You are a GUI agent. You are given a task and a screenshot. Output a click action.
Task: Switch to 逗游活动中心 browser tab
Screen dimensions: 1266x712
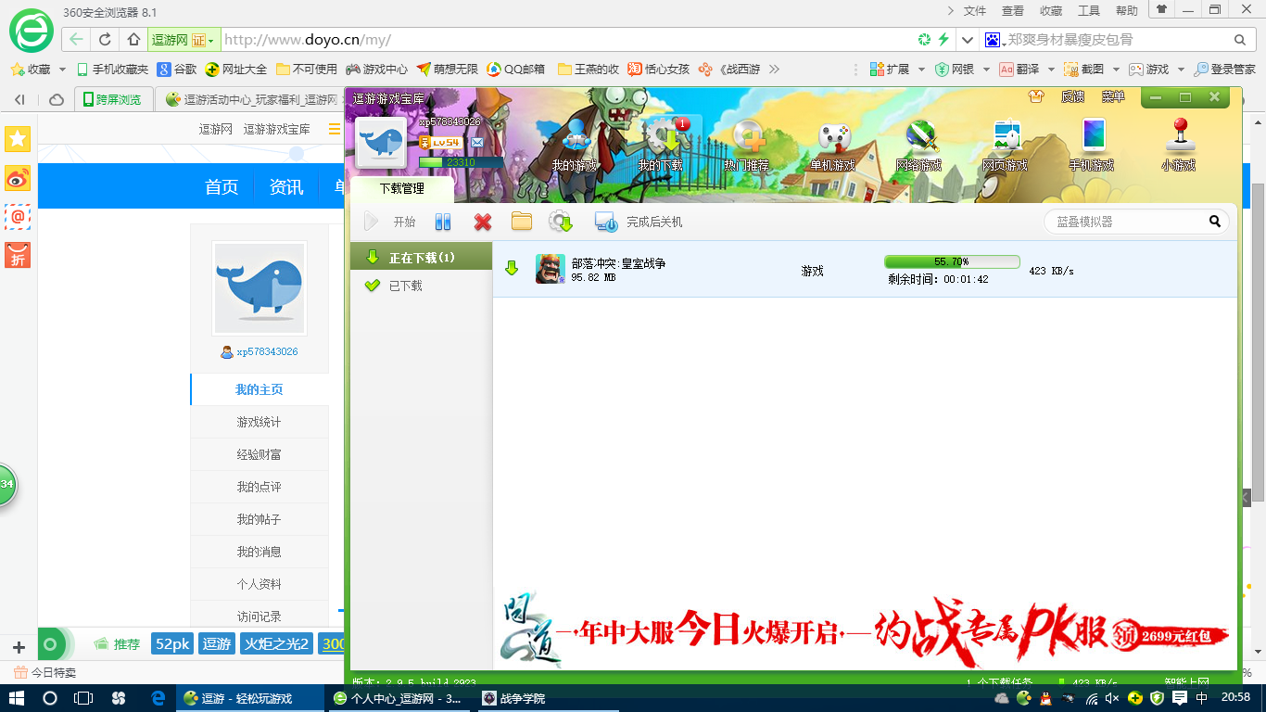250,99
